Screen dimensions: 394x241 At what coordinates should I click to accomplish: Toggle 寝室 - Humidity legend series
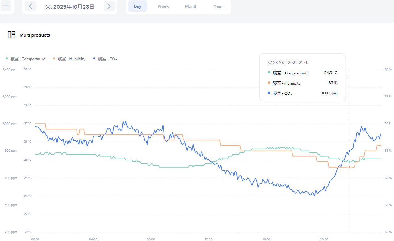coord(69,59)
